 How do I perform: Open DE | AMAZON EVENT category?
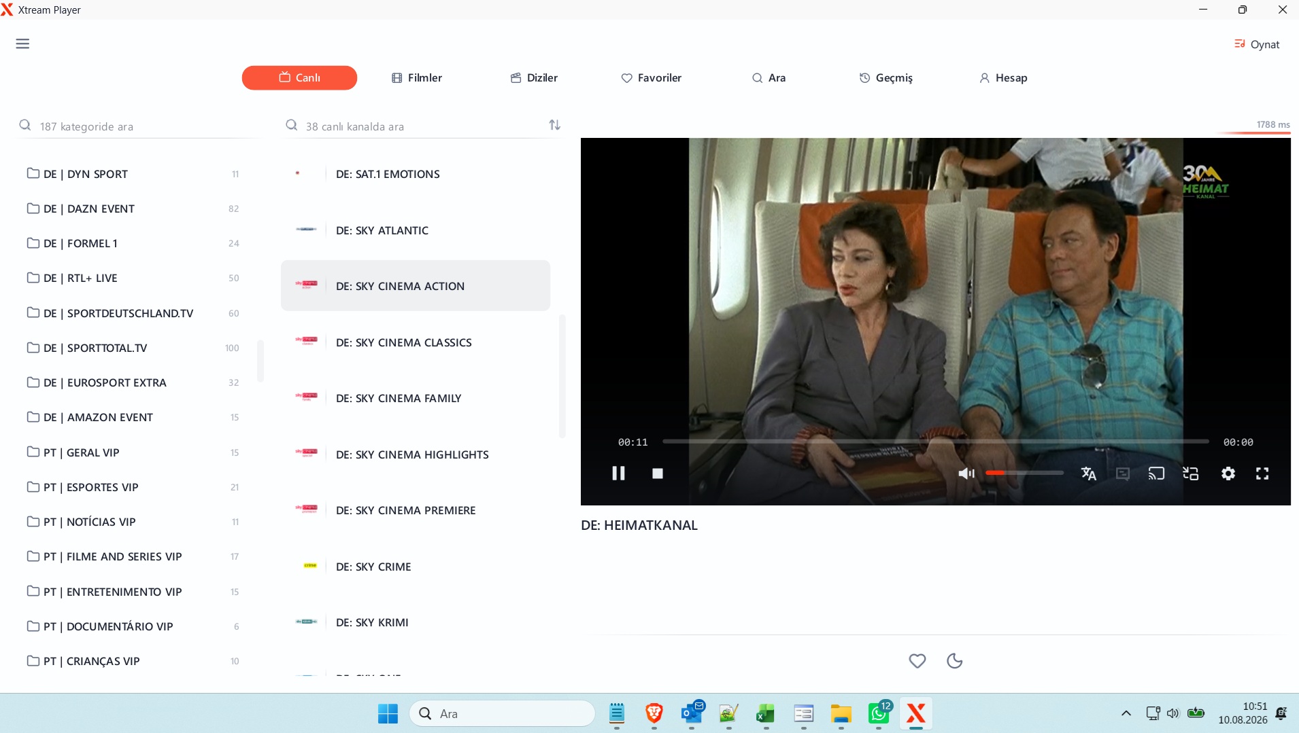[x=133, y=417]
